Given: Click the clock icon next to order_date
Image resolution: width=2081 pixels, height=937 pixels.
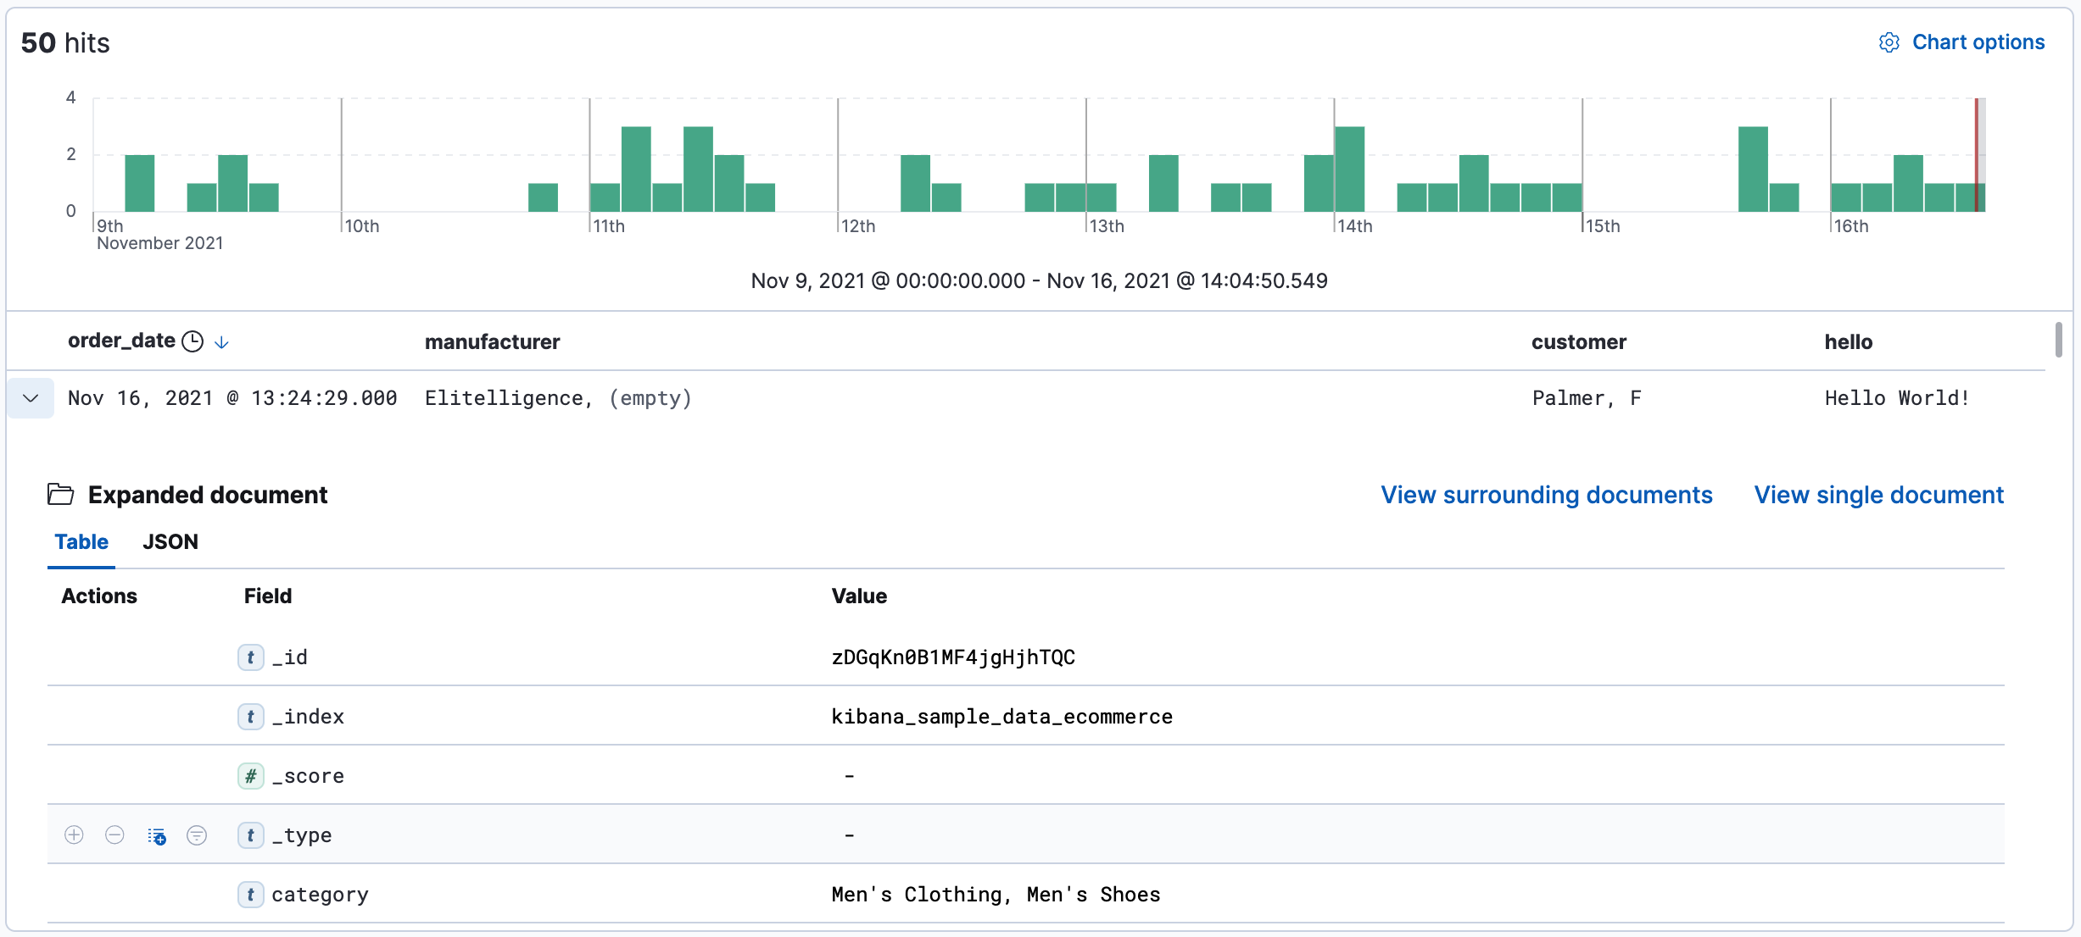Looking at the screenshot, I should 193,341.
